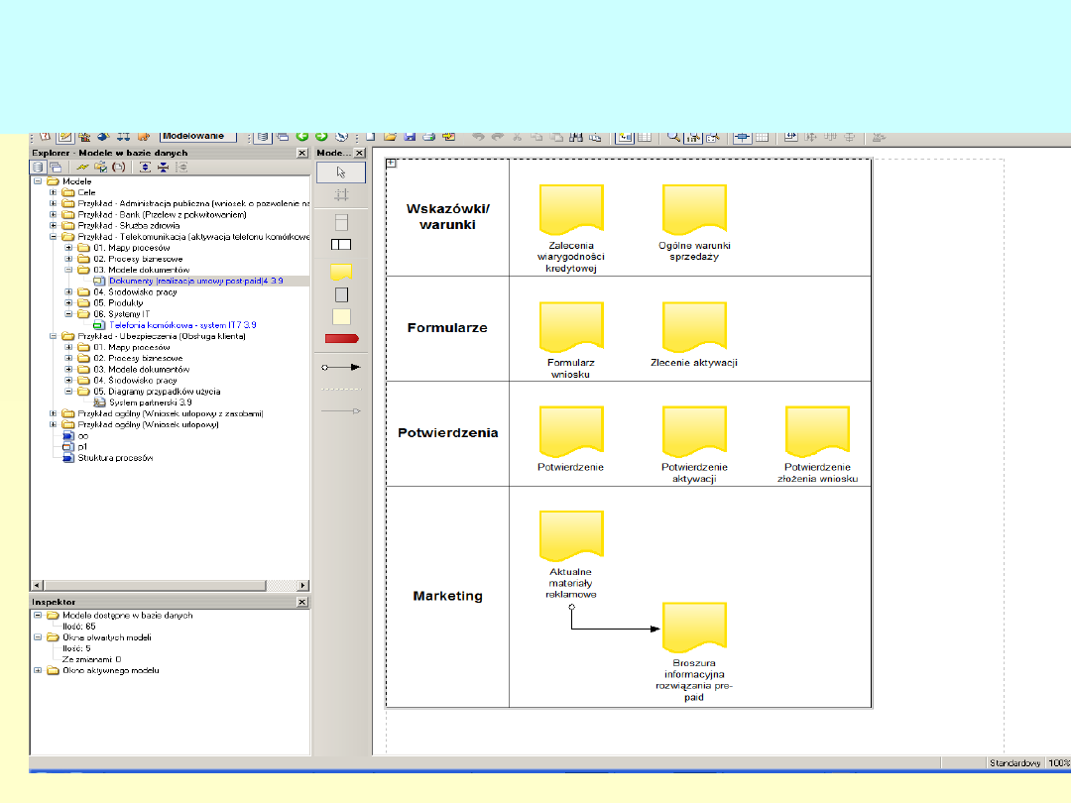The image size is (1071, 803).
Task: Select the pointer tool in modelling palette
Action: click(x=340, y=172)
